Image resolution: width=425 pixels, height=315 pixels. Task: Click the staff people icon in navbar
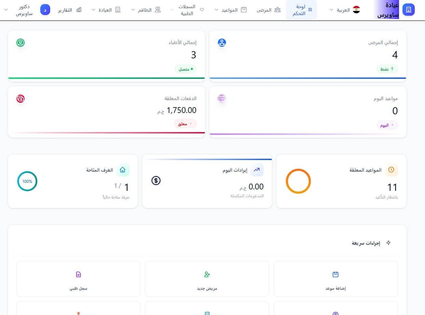point(158,10)
